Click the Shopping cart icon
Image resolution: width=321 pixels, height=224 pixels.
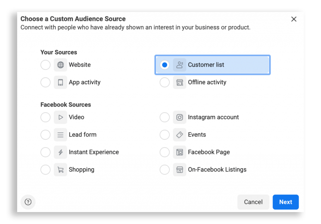[x=60, y=170]
